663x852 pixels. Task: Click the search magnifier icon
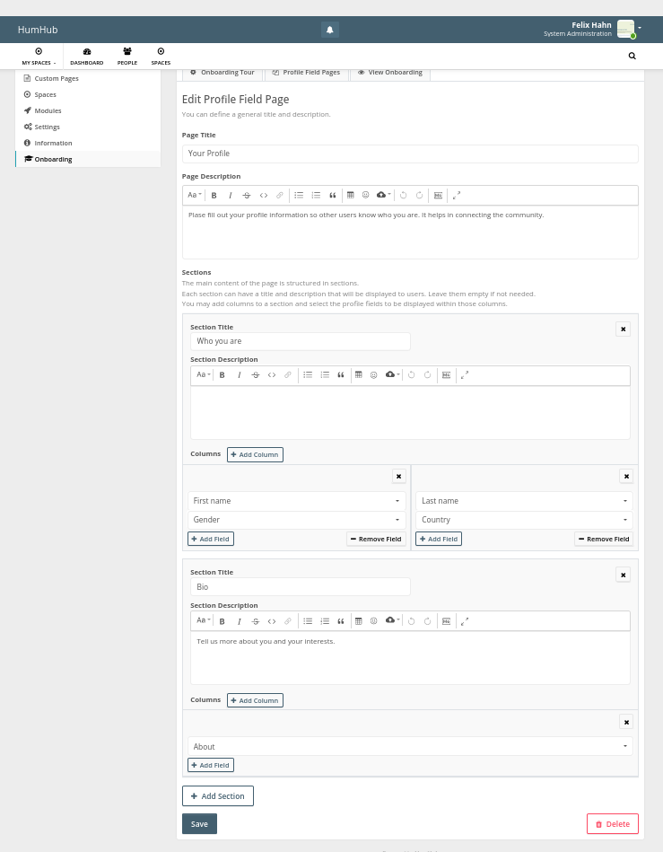point(632,56)
